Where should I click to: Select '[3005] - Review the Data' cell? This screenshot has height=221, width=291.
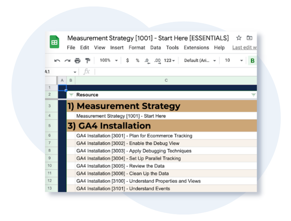[166, 166]
